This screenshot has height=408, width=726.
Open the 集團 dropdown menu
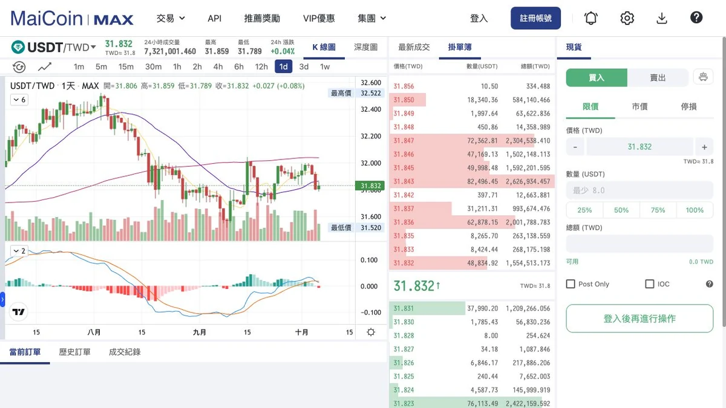(x=371, y=18)
